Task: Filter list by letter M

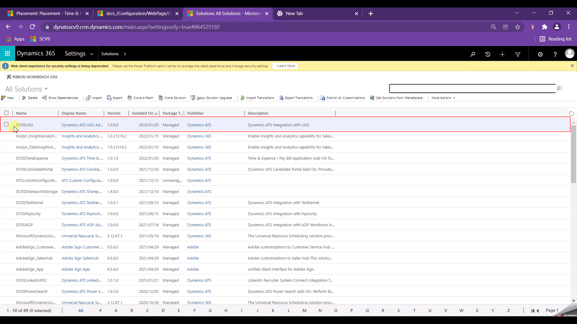Action: coord(304,310)
